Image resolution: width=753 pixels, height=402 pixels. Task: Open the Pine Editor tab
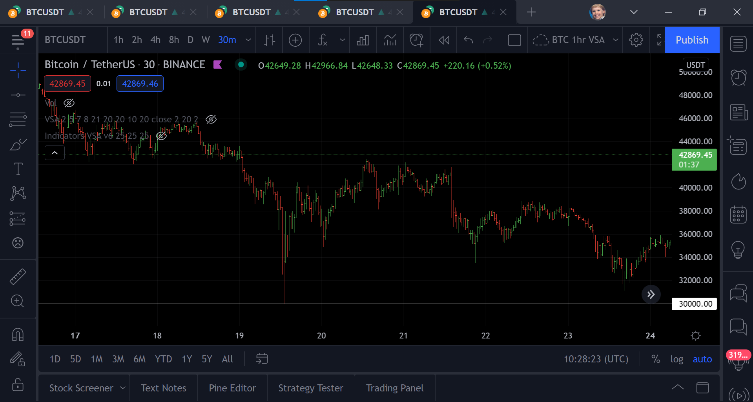click(x=232, y=388)
